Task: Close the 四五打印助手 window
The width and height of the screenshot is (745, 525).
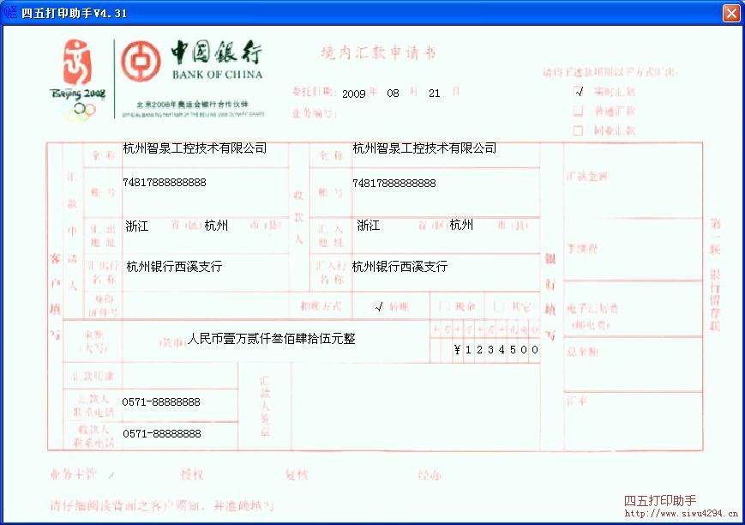Action: click(x=731, y=12)
